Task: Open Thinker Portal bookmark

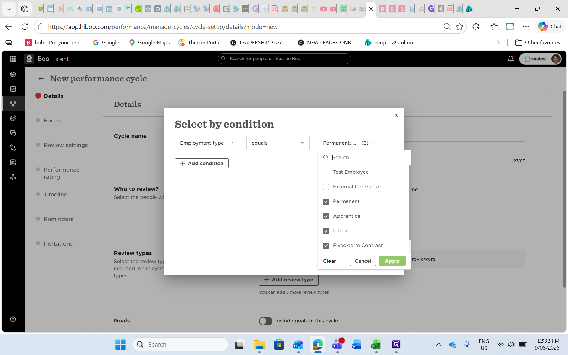Action: pos(199,43)
